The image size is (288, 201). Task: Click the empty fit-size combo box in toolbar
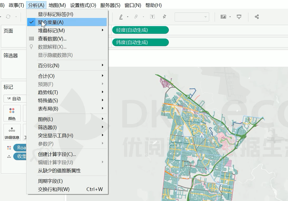coord(192,17)
